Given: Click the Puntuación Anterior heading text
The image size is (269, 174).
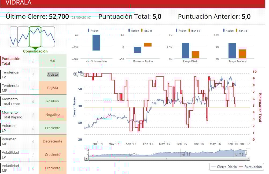Looking at the screenshot, I should coord(209,17).
